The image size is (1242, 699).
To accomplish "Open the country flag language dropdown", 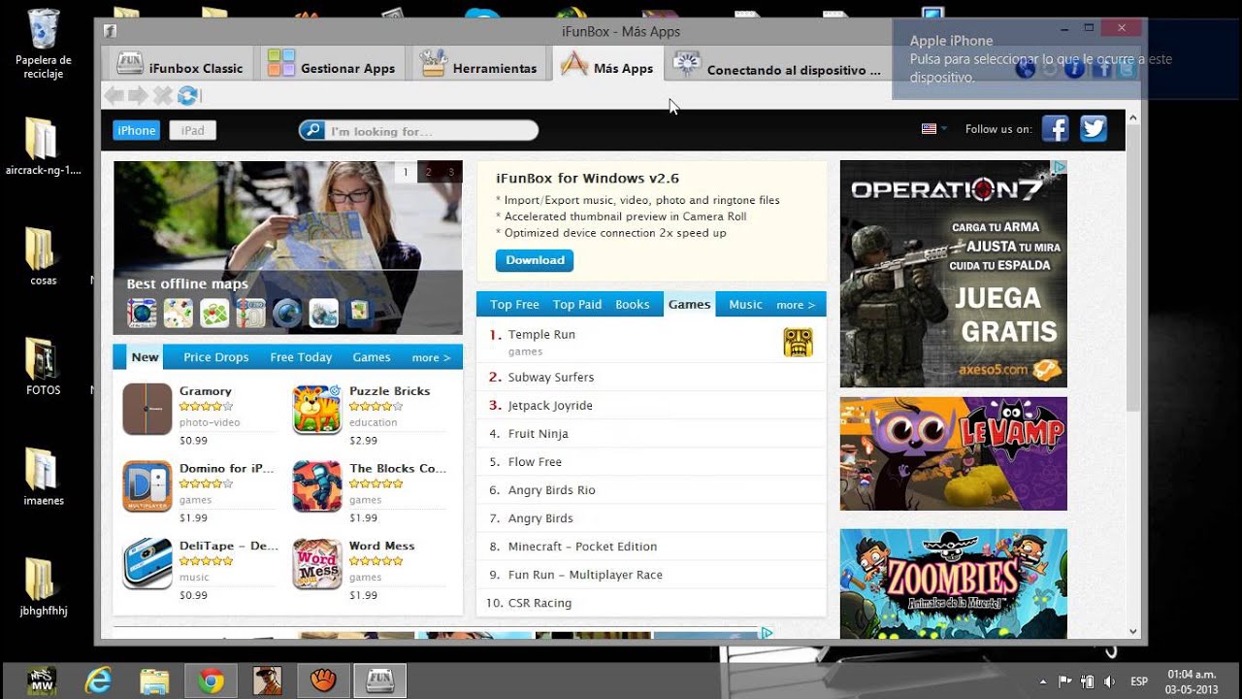I will tap(933, 128).
